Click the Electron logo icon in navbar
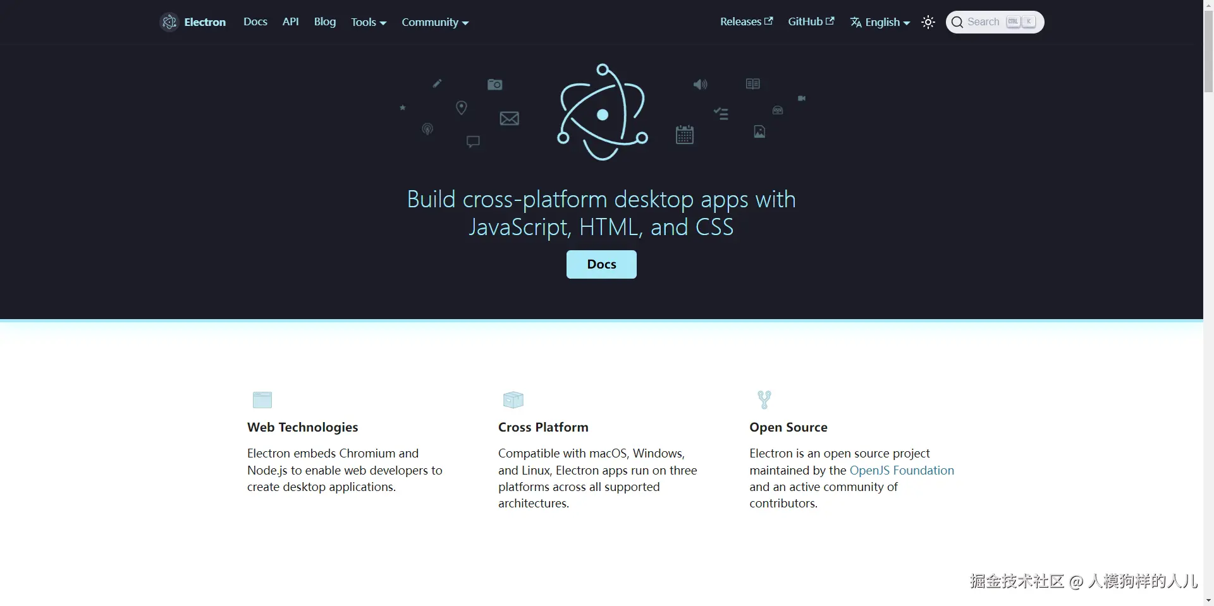1214x606 pixels. 169,22
